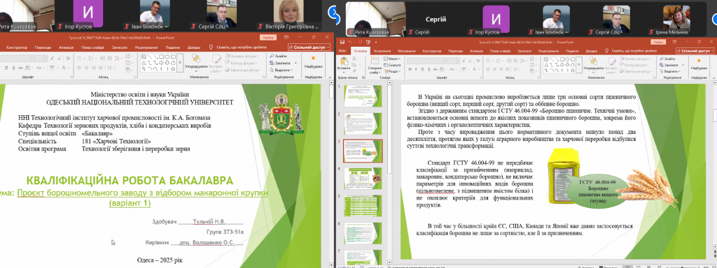The height and width of the screenshot is (268, 717).
Task: Open Файл tab in right window
Action: (342, 51)
